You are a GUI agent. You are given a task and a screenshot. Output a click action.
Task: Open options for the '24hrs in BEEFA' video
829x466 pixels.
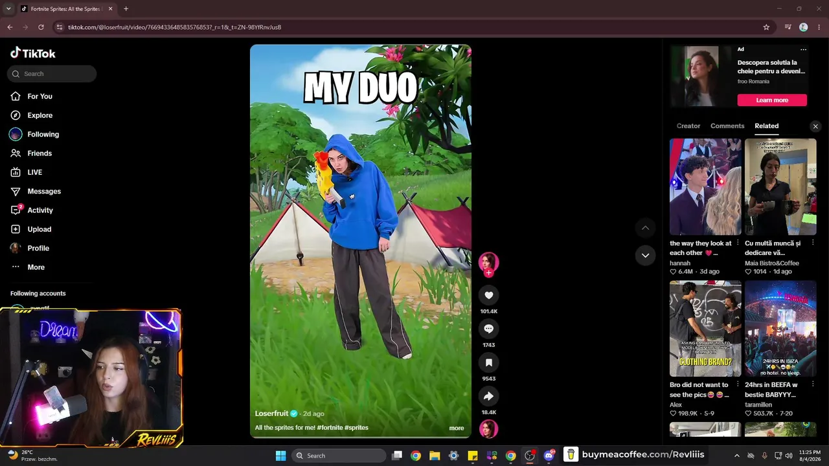tap(813, 385)
